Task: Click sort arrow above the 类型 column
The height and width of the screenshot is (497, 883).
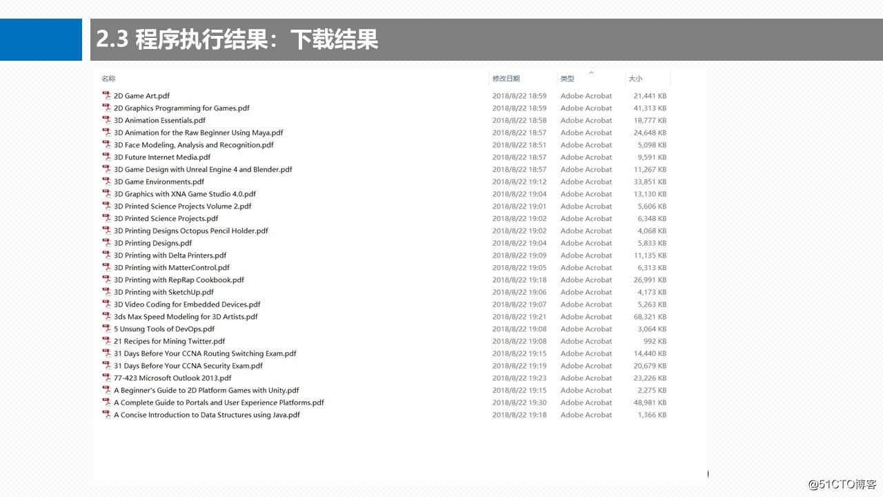Action: pos(591,72)
